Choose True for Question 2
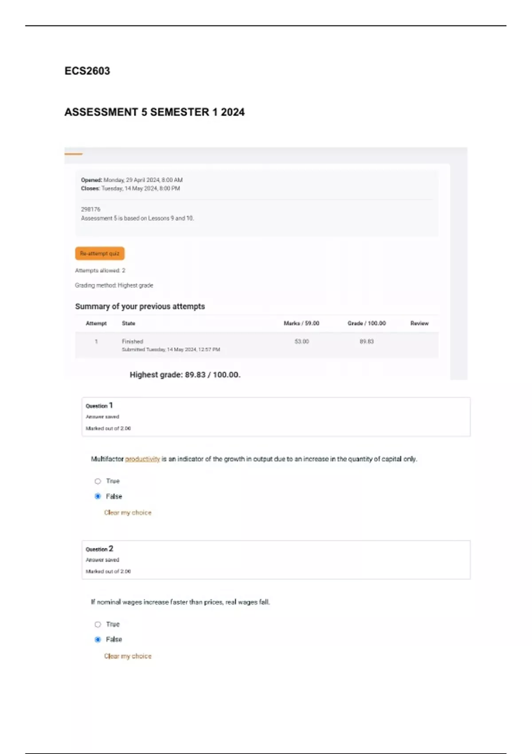 (98, 624)
